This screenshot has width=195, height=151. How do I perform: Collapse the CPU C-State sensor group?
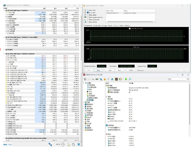coord(4,37)
